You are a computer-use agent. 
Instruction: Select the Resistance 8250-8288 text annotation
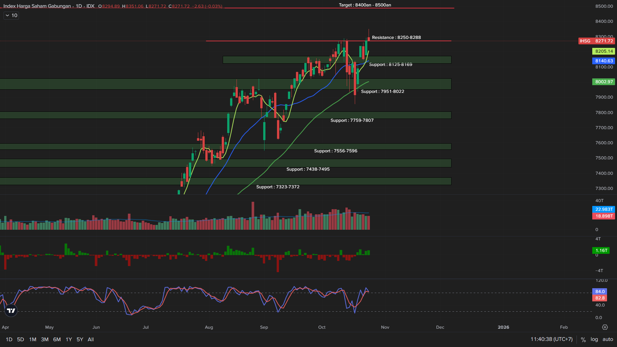coord(396,37)
